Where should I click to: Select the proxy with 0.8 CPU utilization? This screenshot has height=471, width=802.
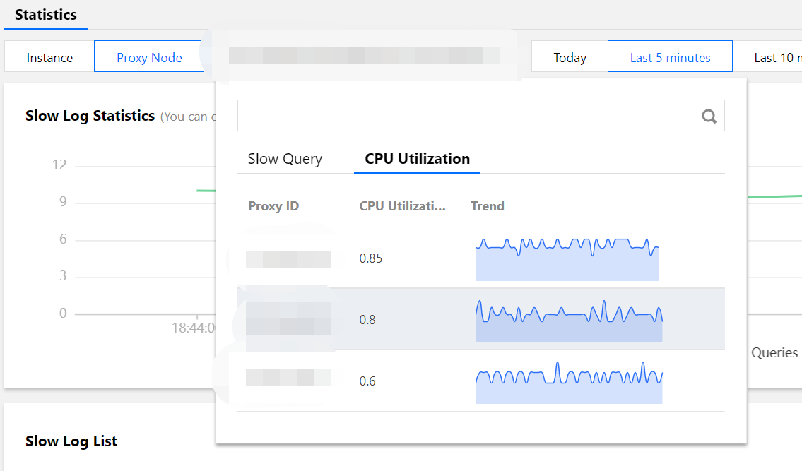coord(288,319)
